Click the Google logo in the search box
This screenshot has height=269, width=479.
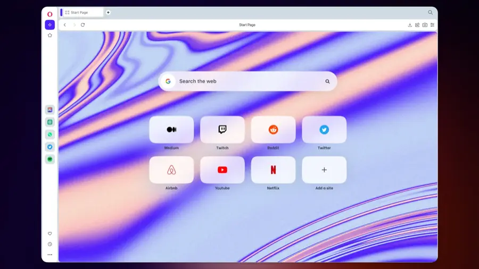coord(168,81)
